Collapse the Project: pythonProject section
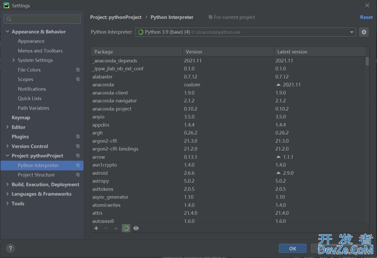The image size is (377, 258). coord(8,156)
